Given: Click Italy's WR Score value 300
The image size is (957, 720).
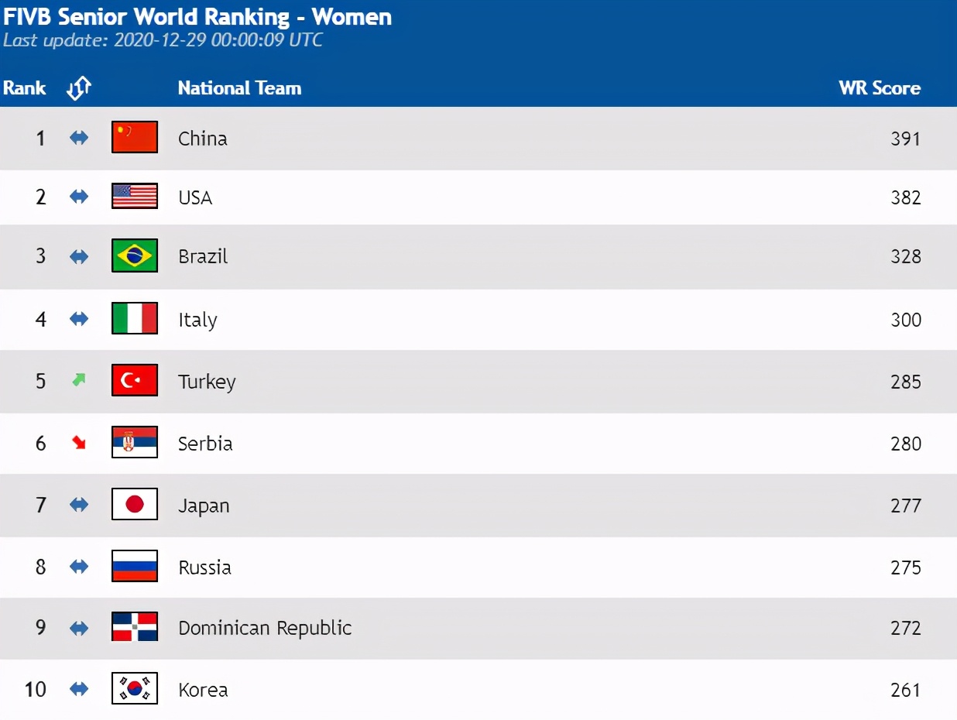Looking at the screenshot, I should click(x=906, y=320).
